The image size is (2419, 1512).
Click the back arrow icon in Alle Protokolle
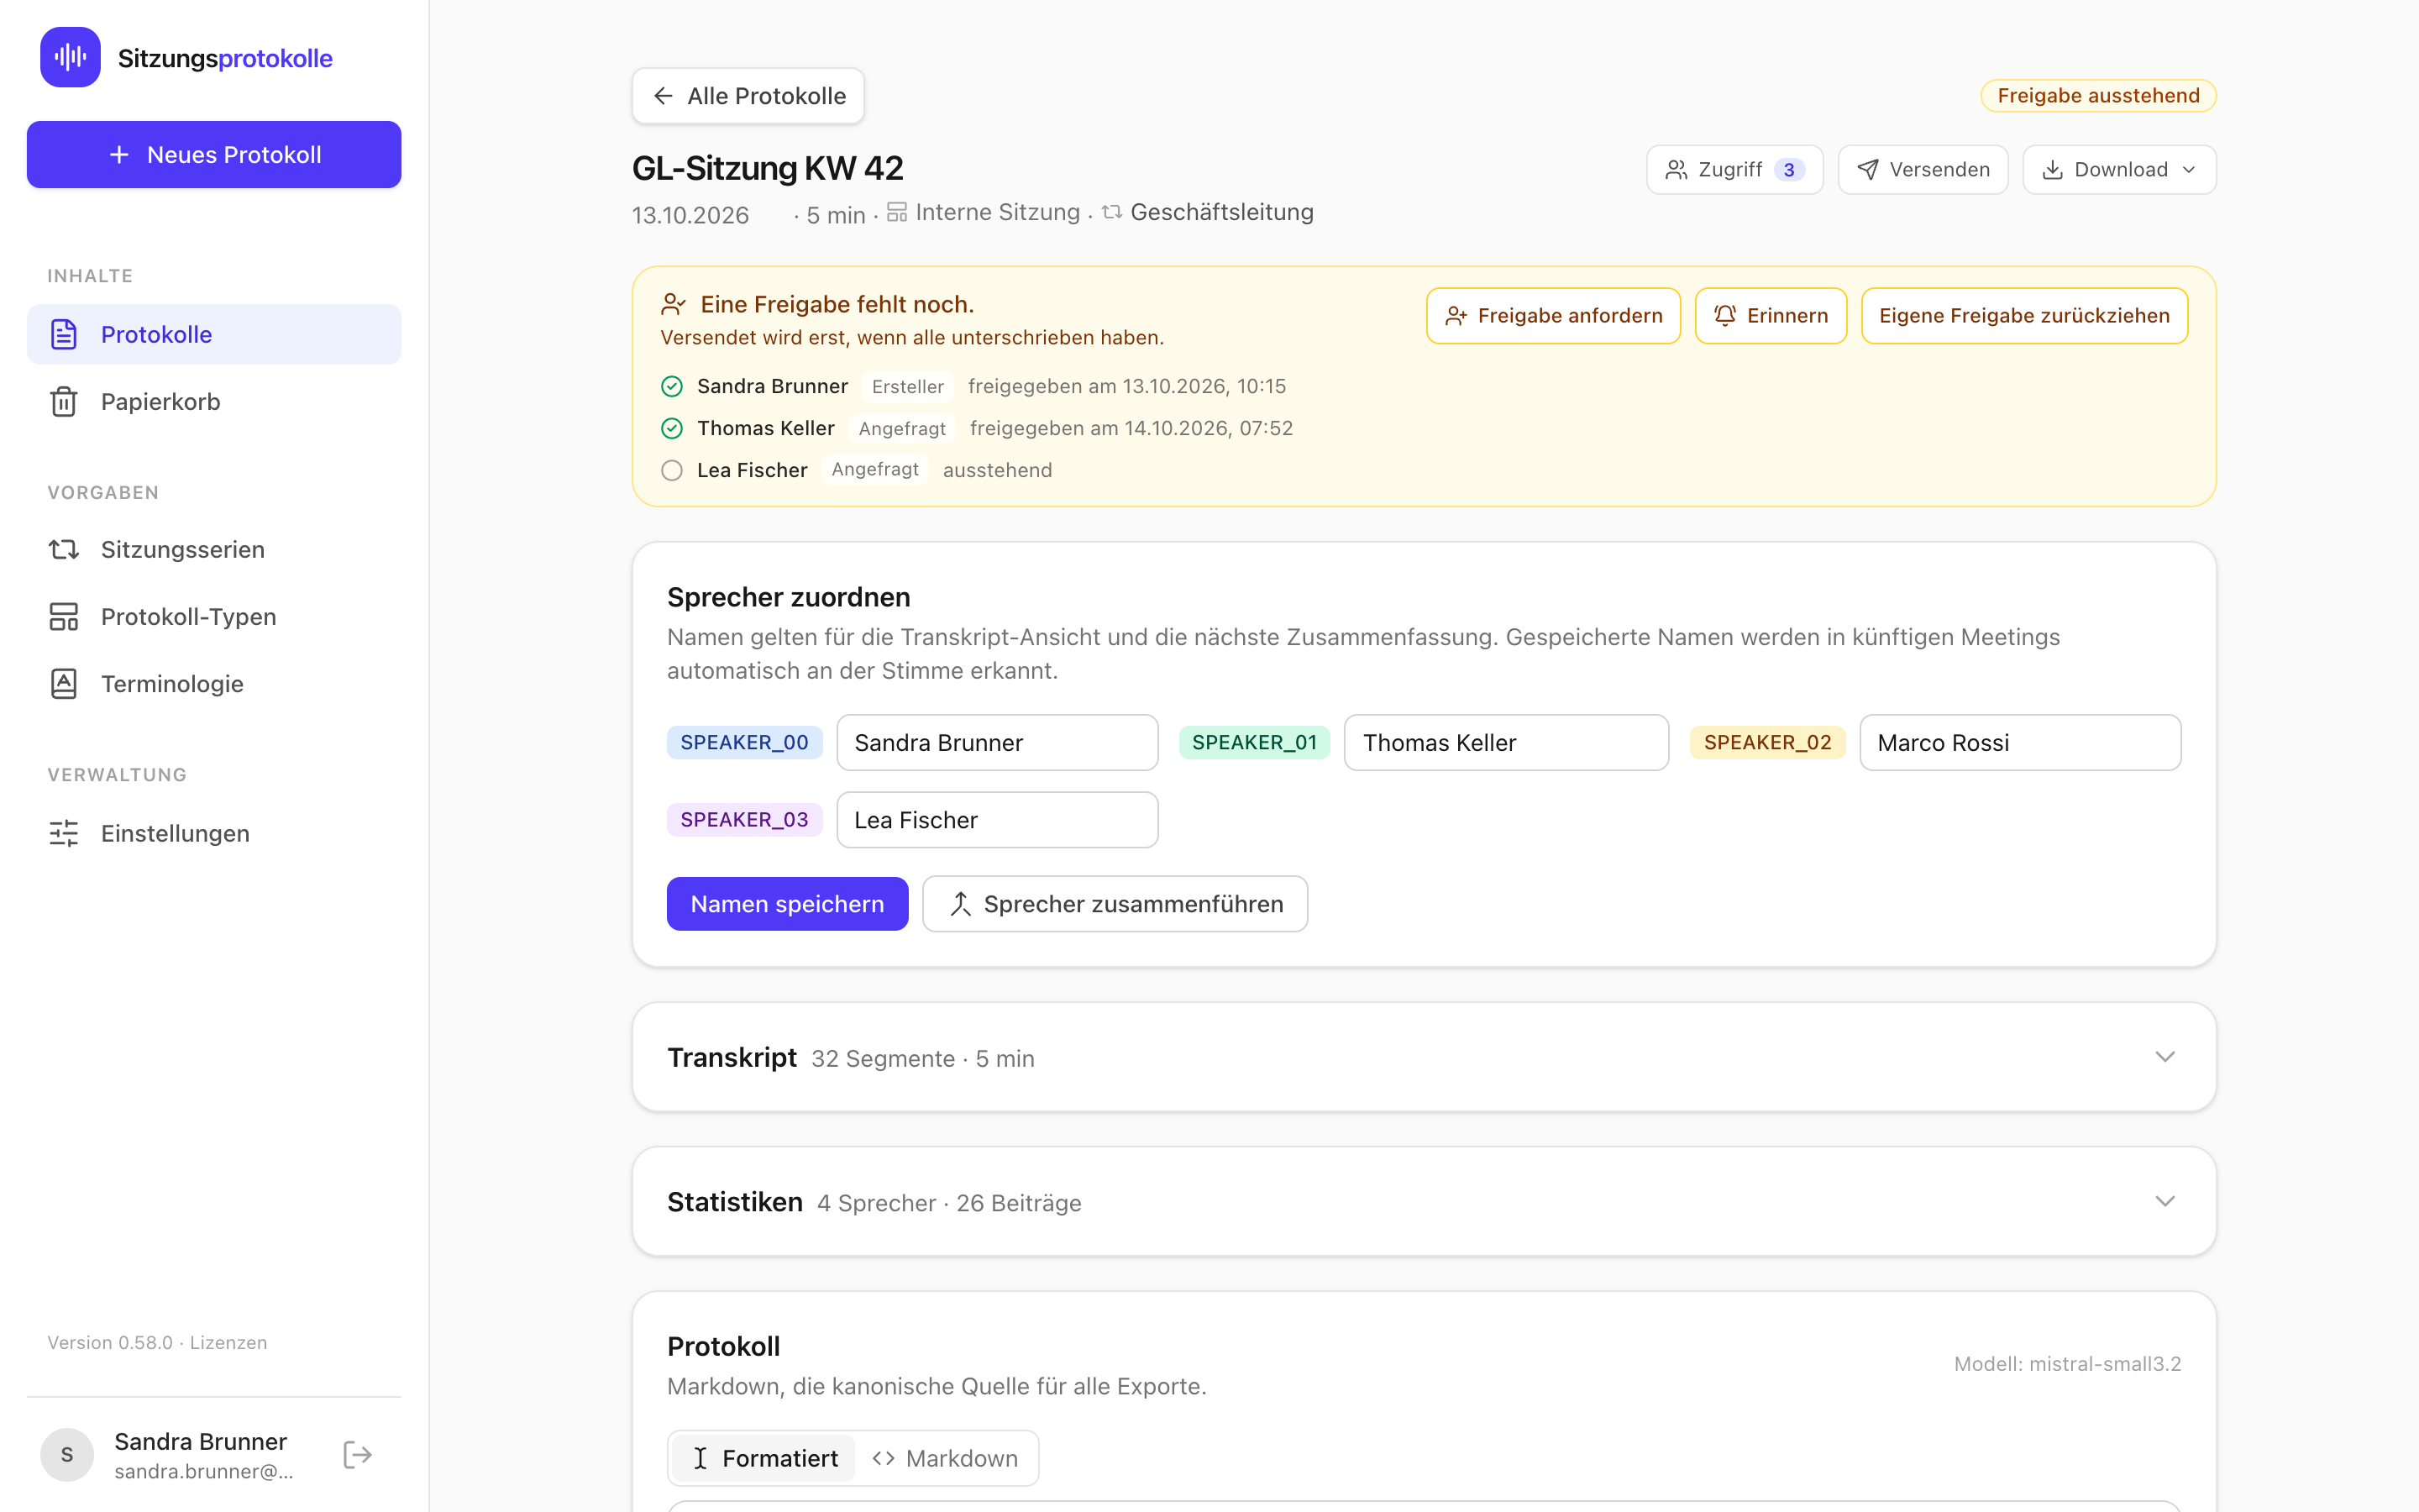(x=663, y=96)
